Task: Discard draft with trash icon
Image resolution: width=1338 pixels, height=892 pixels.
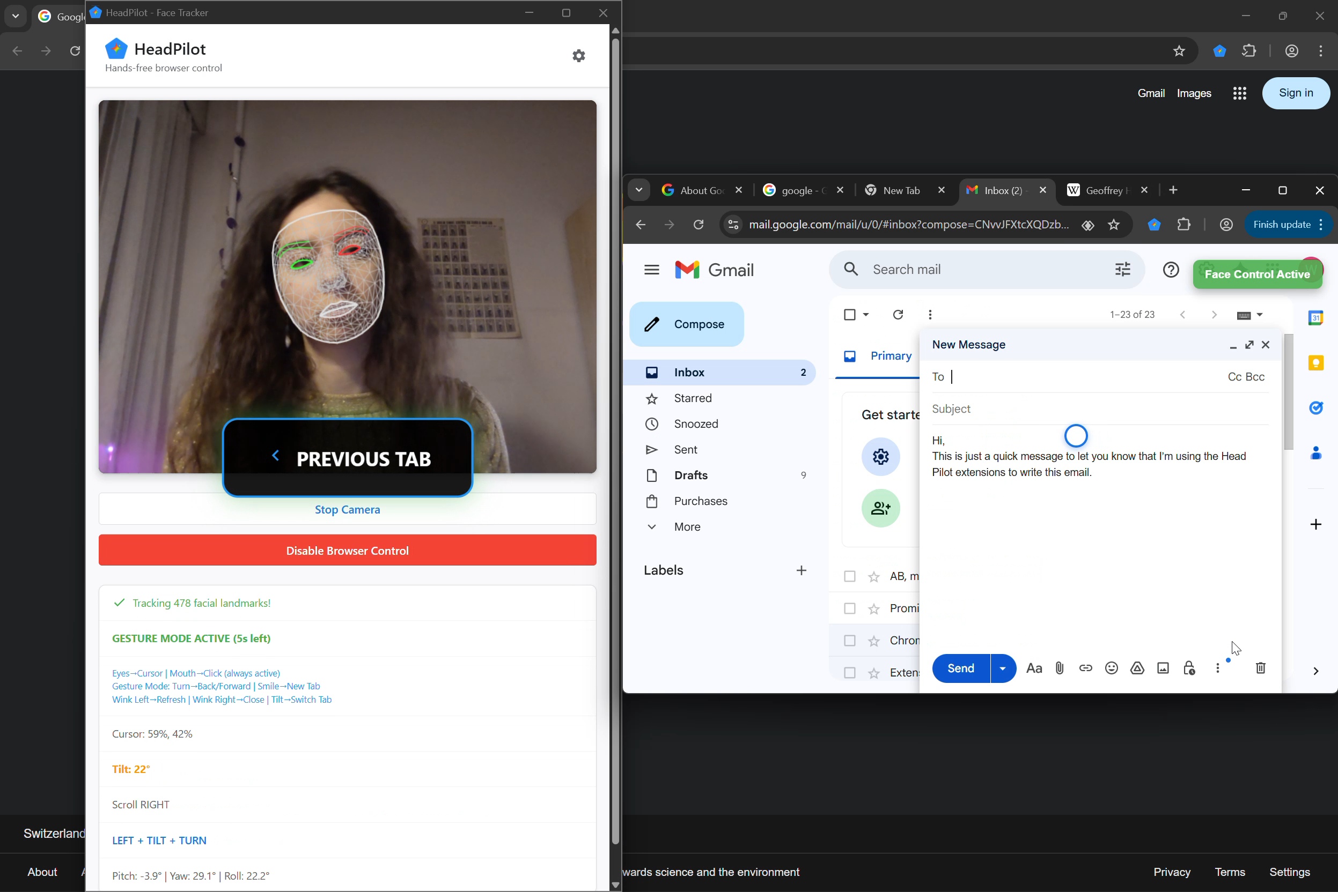Action: coord(1261,668)
